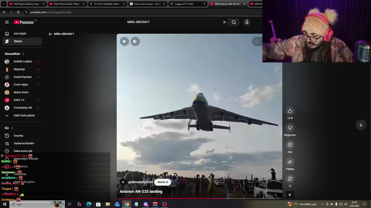Switch to the X'te DarkWeb Haber tab

(107, 4)
